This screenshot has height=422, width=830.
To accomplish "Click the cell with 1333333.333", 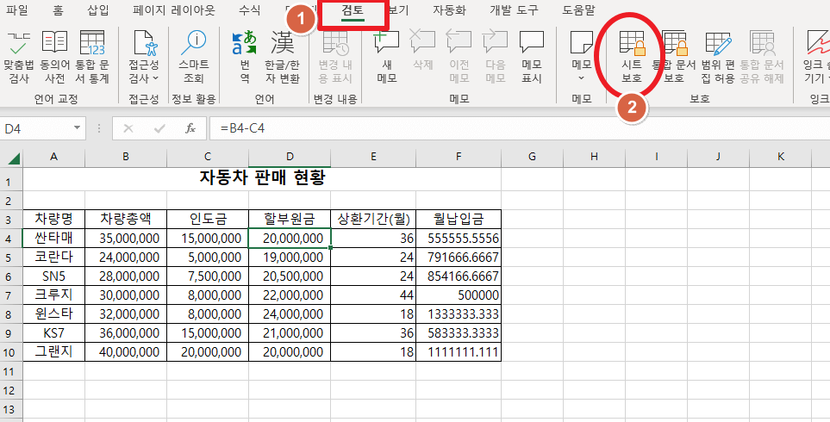I will [x=459, y=314].
